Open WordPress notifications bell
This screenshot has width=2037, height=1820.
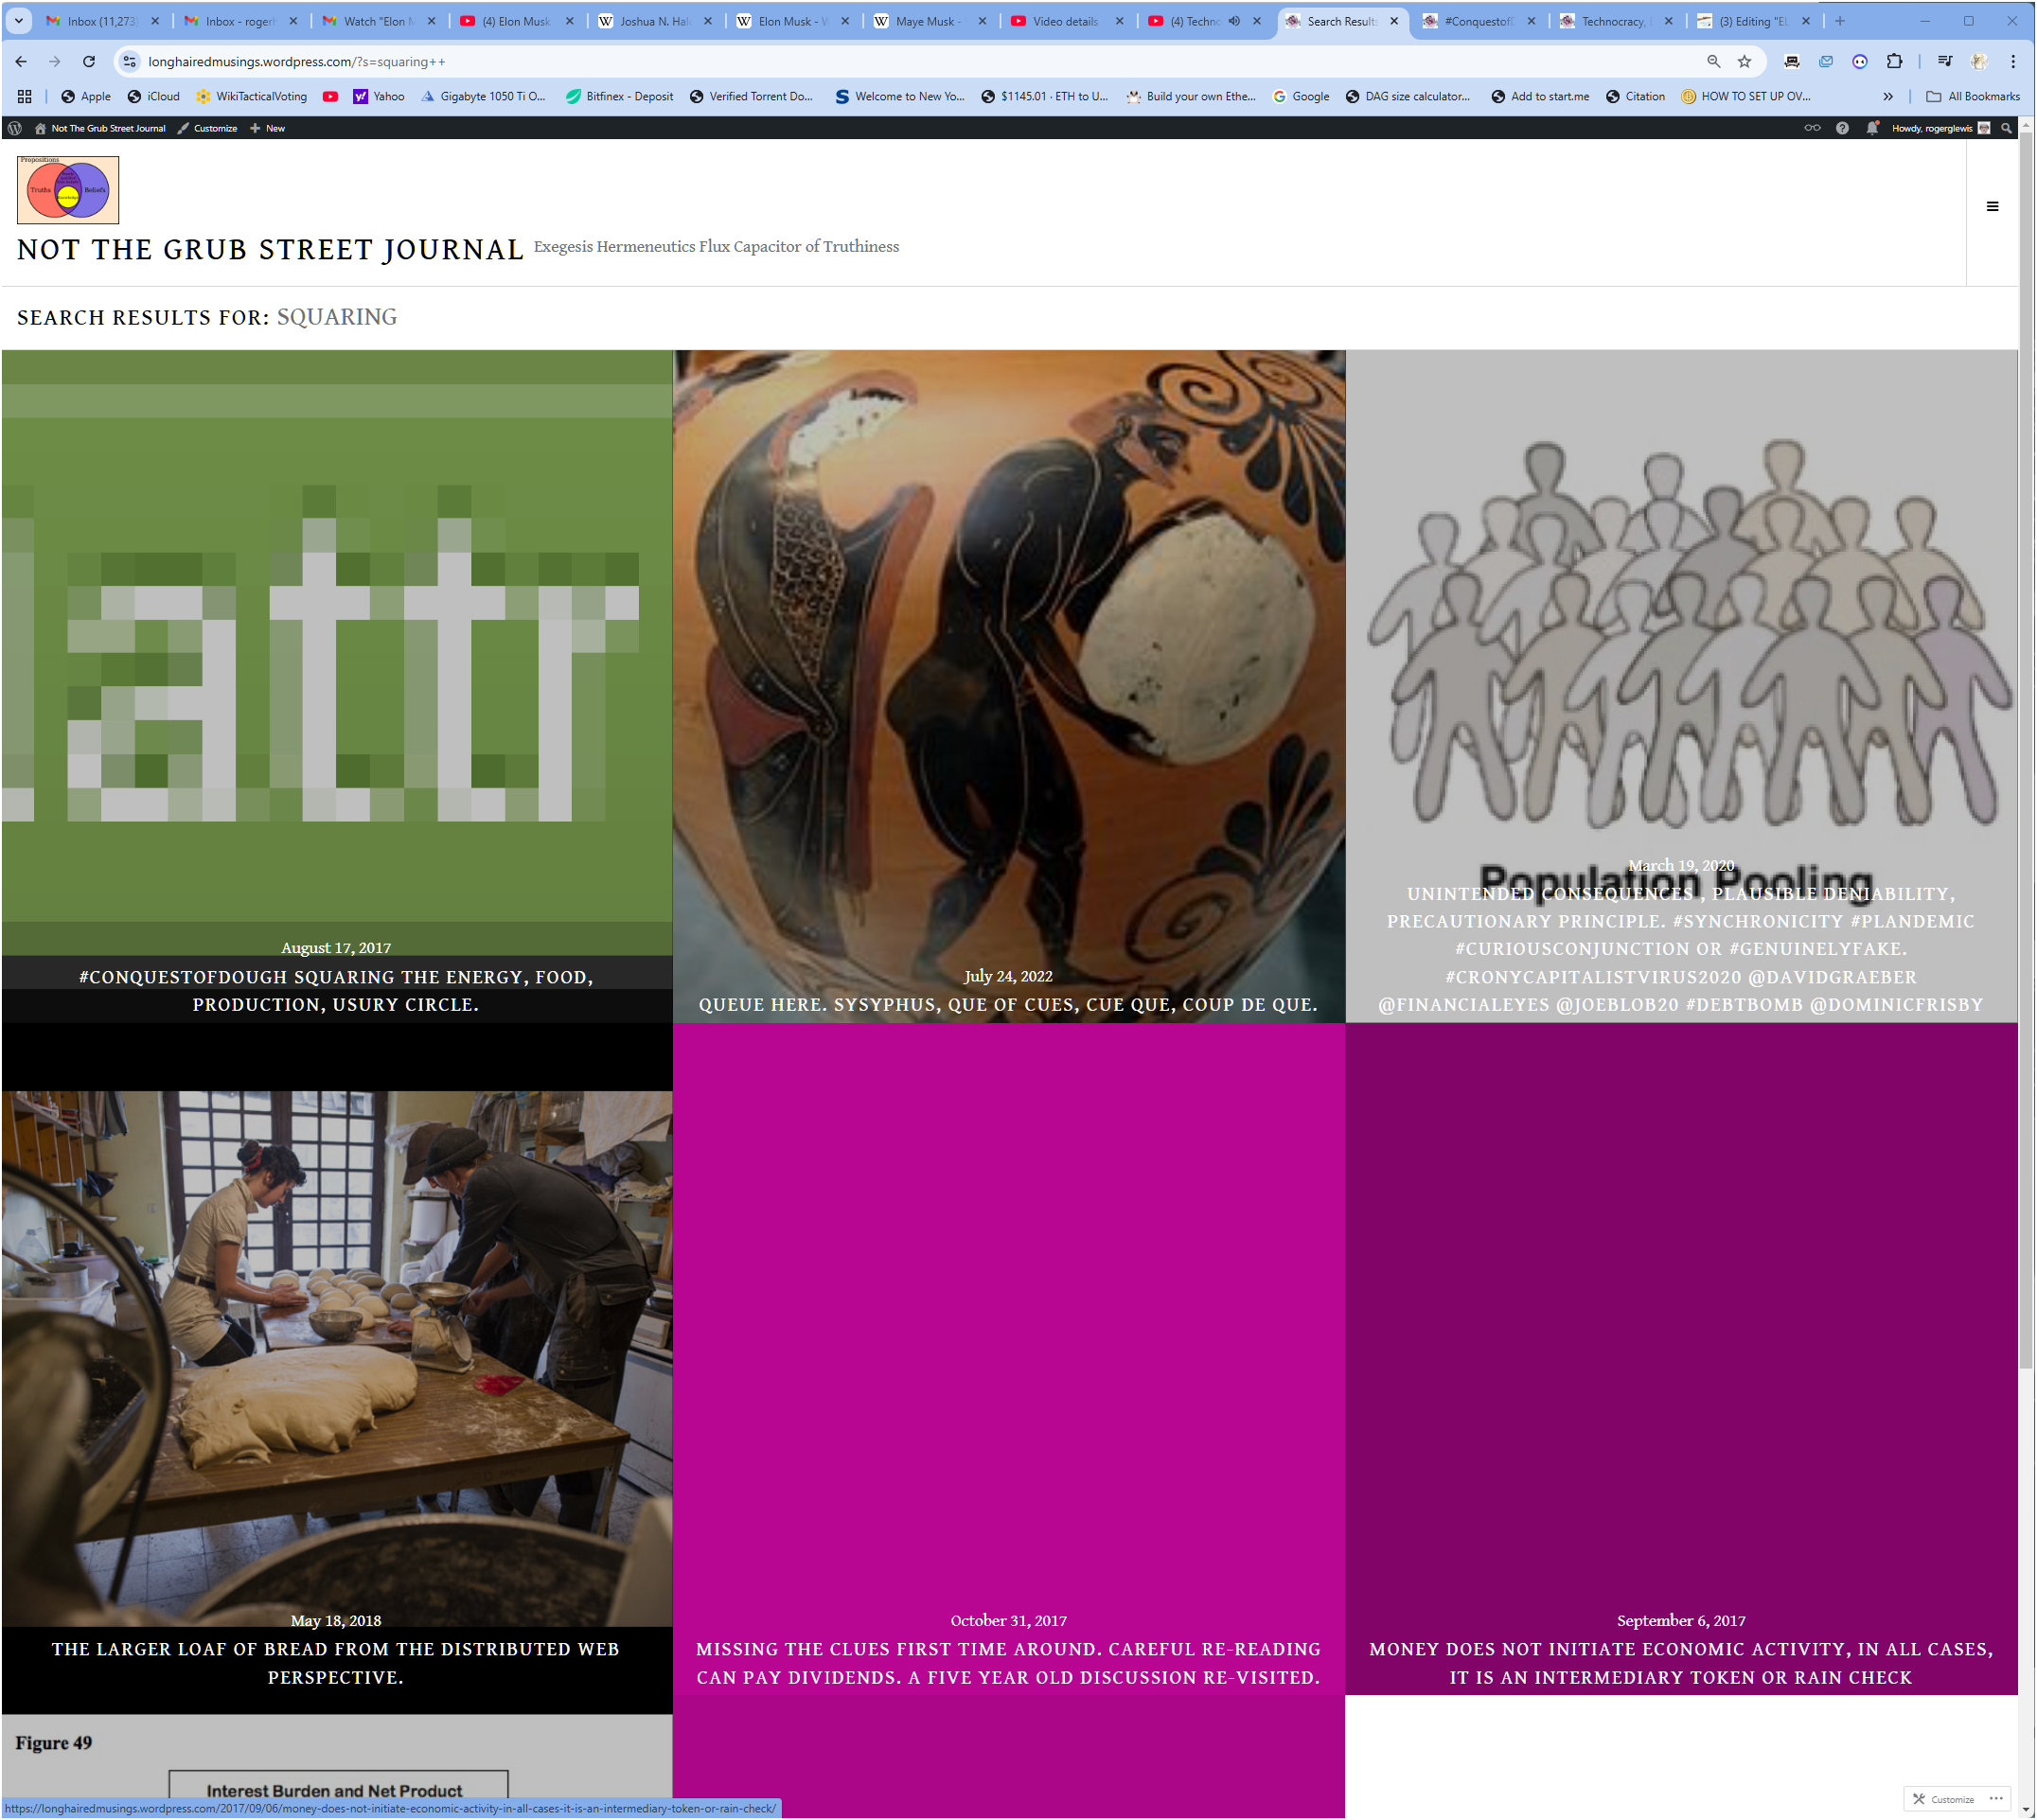1872,128
